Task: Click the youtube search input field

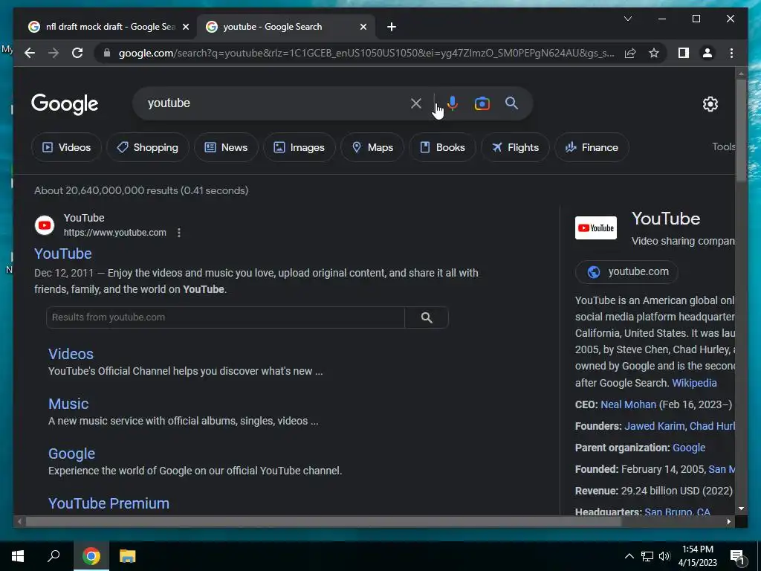Action: click(276, 103)
